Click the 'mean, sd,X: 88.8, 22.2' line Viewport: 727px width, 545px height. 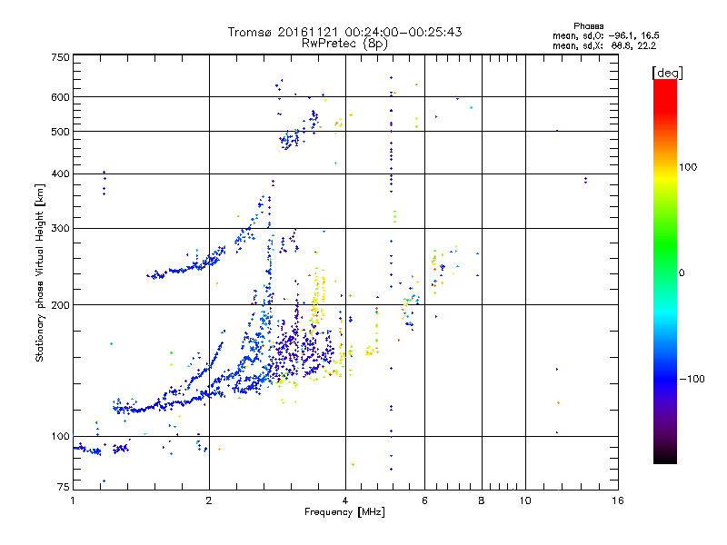point(604,45)
